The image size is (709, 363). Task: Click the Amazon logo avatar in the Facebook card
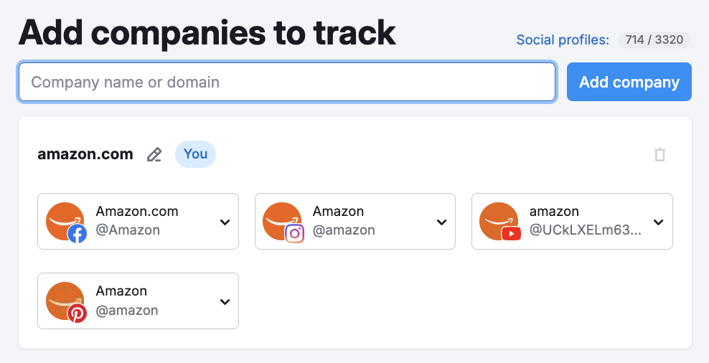pos(63,219)
